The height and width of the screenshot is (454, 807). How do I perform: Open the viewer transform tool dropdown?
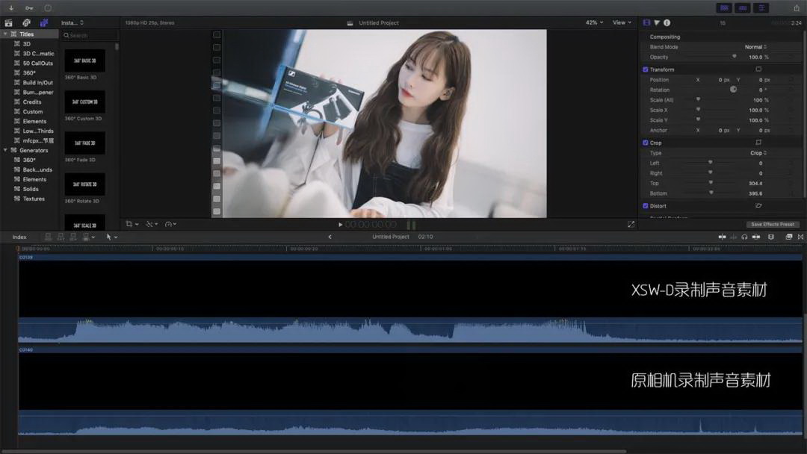point(132,224)
